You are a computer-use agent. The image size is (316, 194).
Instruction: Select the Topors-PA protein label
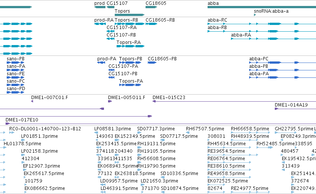click(131, 81)
